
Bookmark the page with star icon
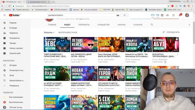pyautogui.click(x=168, y=6)
